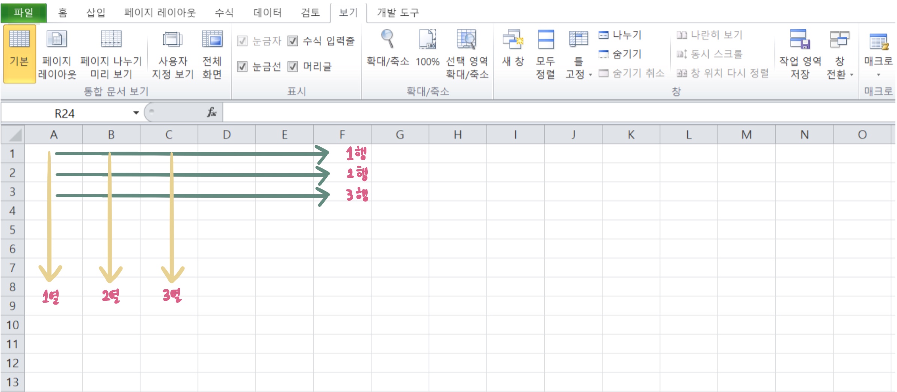Click 틀 고정 freeze panes icon
Viewport: 897px width, 392px height.
[578, 39]
